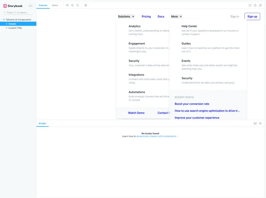Switch to the Docs tab
This screenshot has height=198, width=266.
[55, 5]
